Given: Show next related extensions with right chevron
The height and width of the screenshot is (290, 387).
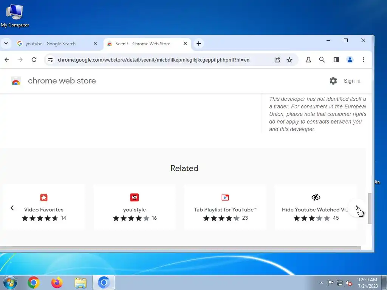Looking at the screenshot, I should point(357,208).
